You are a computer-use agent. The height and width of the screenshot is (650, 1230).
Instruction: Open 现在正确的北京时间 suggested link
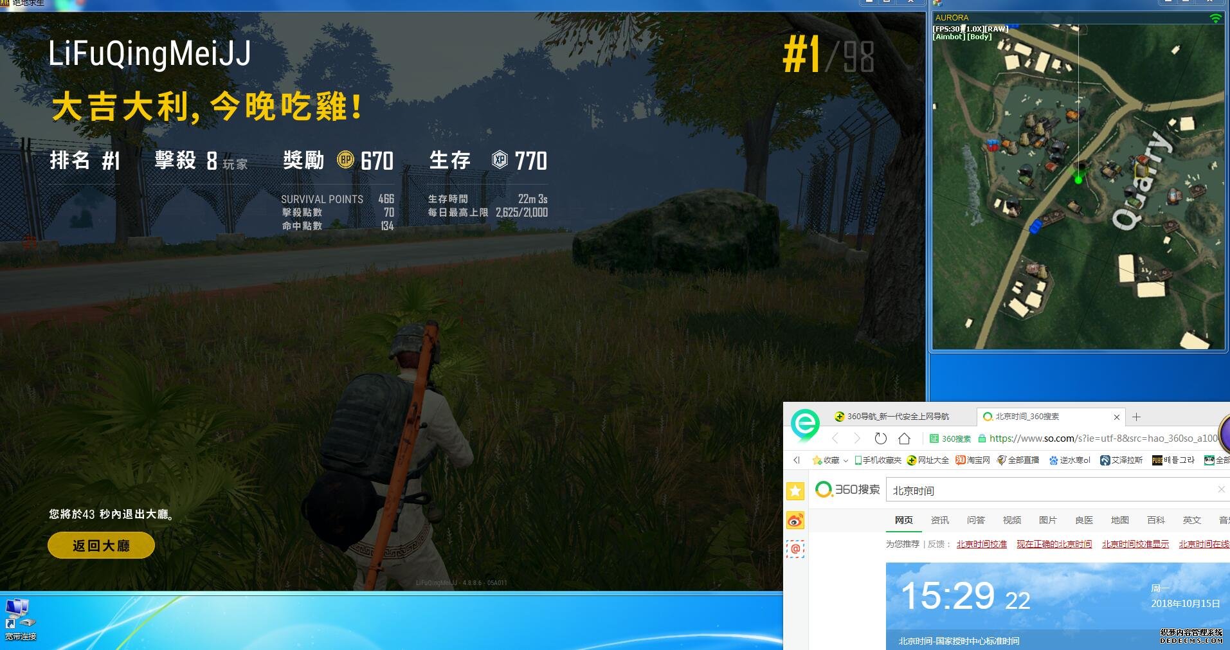pyautogui.click(x=1054, y=544)
